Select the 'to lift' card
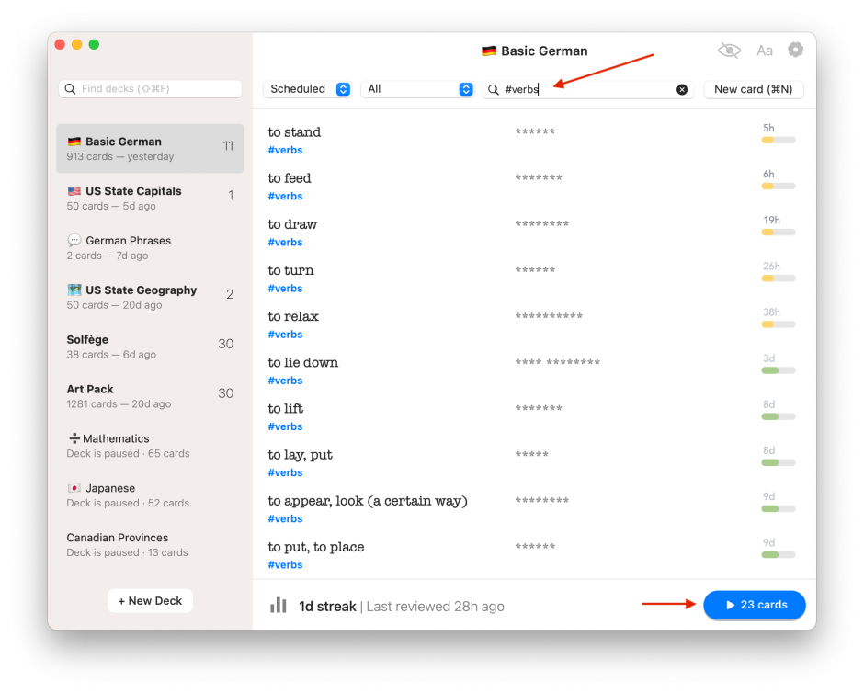 (534, 417)
